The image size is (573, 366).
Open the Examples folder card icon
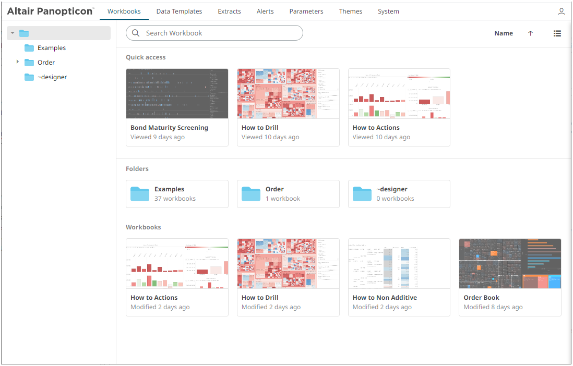(140, 194)
